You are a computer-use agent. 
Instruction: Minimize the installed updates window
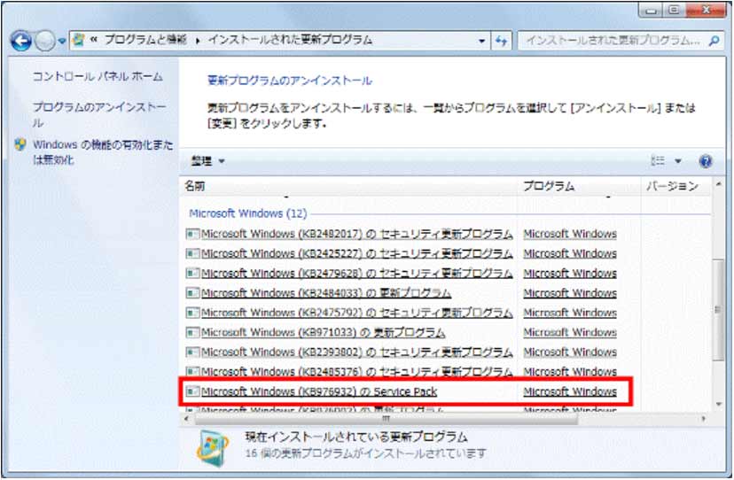click(x=651, y=11)
